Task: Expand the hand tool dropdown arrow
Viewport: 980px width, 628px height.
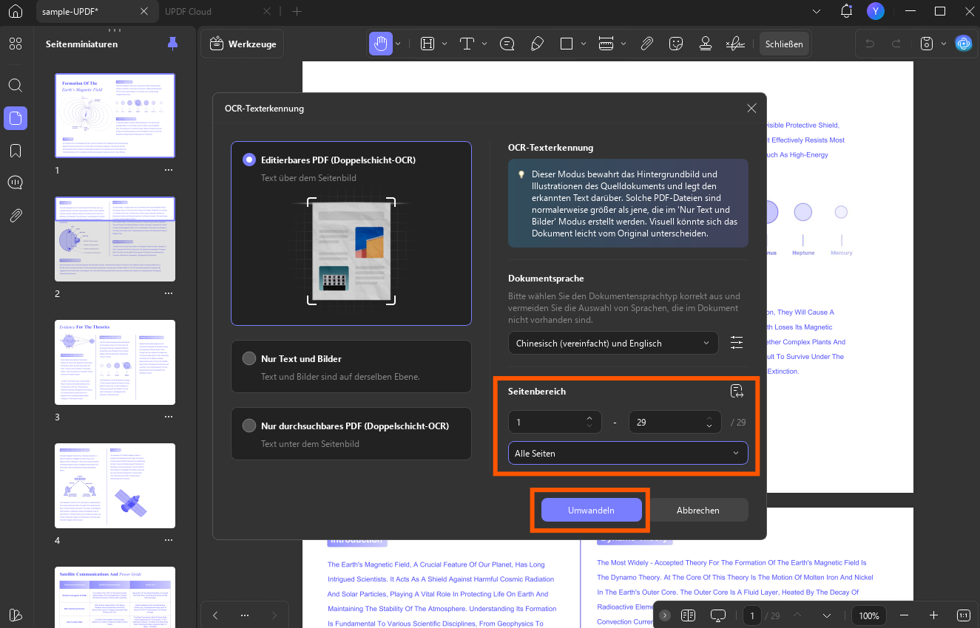Action: click(398, 44)
